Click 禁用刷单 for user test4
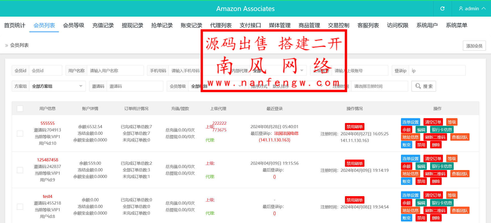 point(354,200)
